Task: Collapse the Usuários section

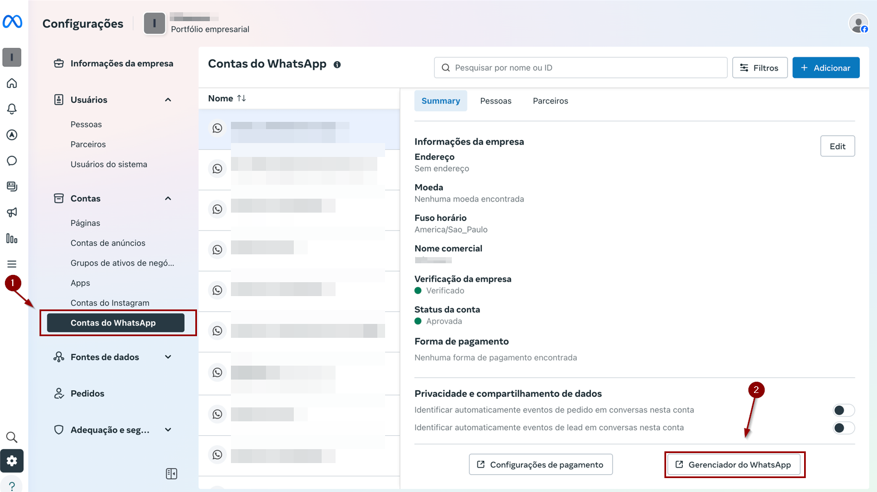Action: click(168, 100)
